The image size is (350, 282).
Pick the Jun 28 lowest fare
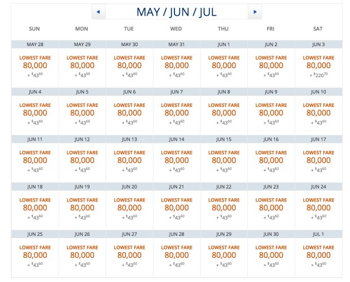[x=176, y=255]
